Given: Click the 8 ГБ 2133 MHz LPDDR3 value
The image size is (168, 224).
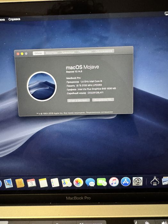Looking at the screenshot, I should coord(89,85).
